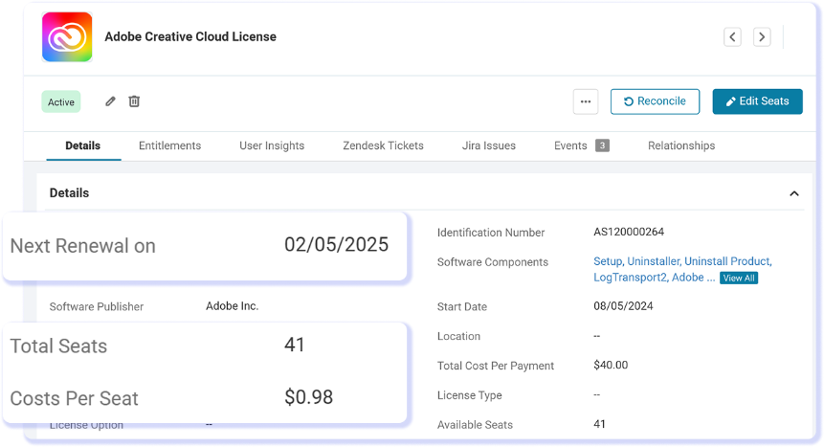This screenshot has height=447, width=824.
Task: Collapse the Details section chevron
Action: tap(794, 193)
